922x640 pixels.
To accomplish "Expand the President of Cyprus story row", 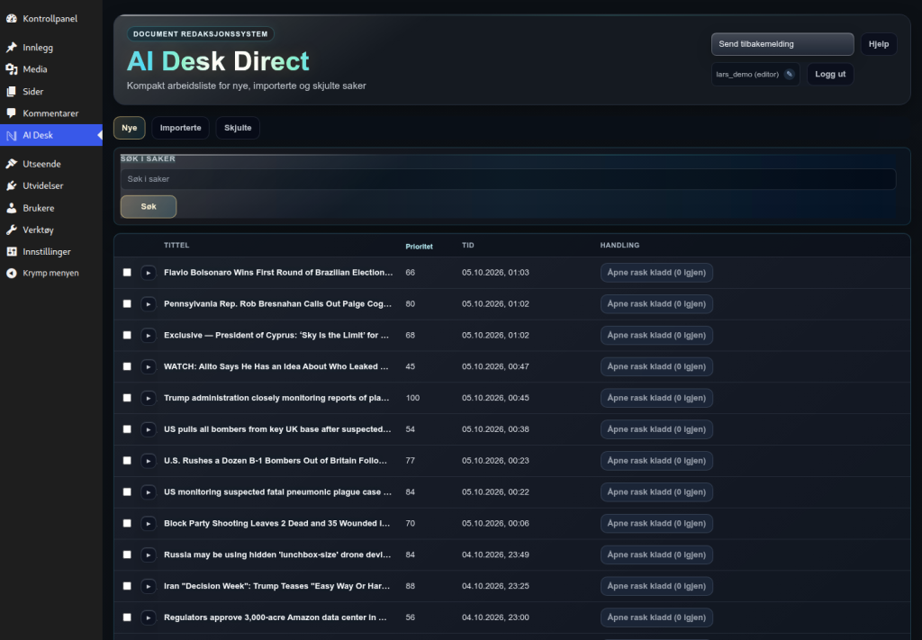I will pos(149,335).
